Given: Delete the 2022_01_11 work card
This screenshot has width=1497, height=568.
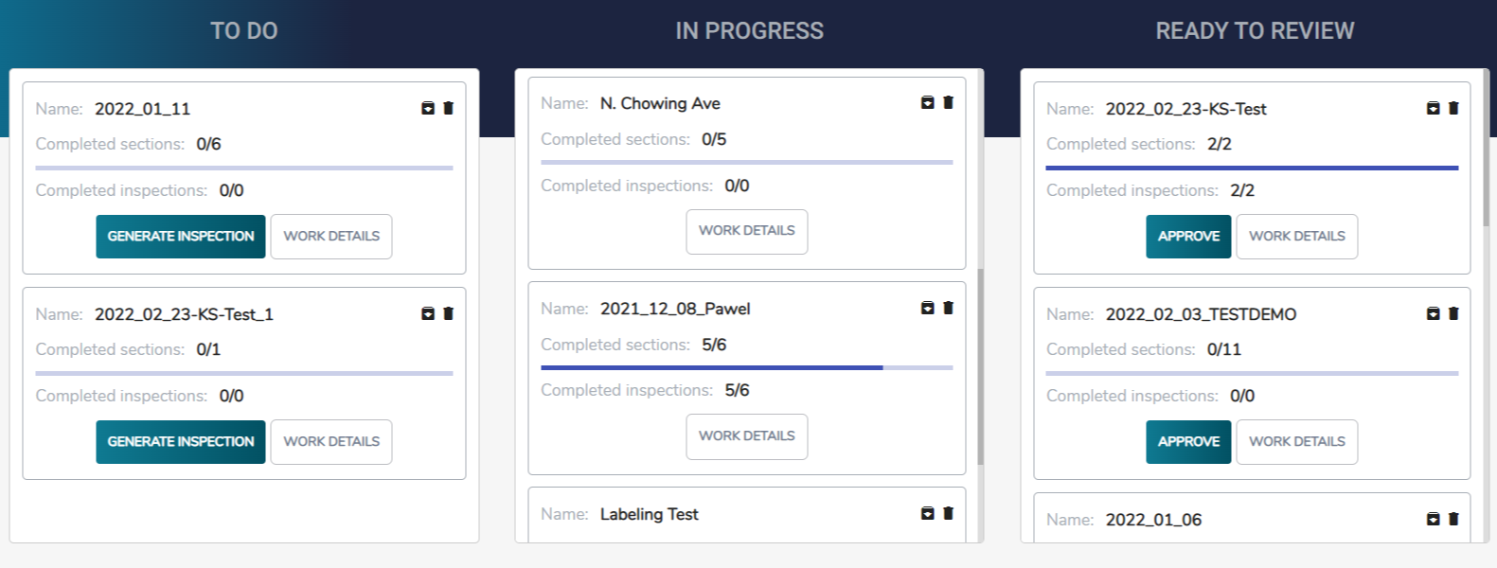Looking at the screenshot, I should pyautogui.click(x=449, y=108).
